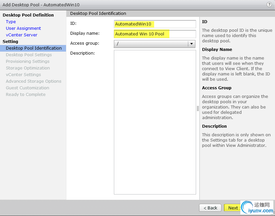Image resolution: width=275 pixels, height=216 pixels.
Task: Click the Description help heading
Action: [214, 126]
